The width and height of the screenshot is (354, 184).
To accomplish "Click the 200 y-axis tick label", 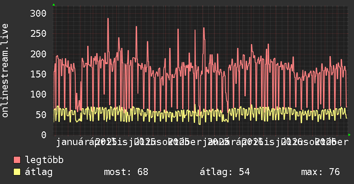I will tap(38, 54).
